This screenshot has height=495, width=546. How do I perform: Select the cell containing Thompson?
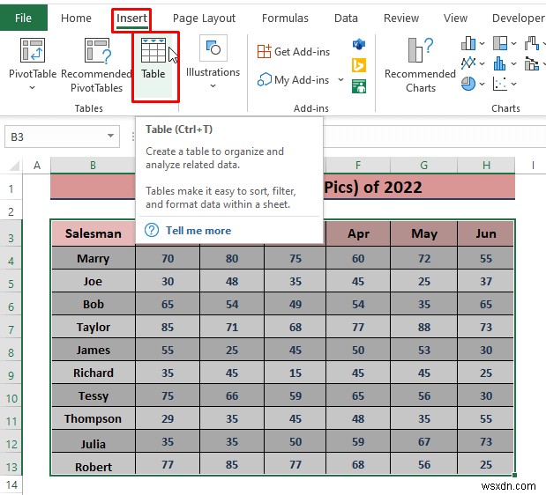point(93,418)
